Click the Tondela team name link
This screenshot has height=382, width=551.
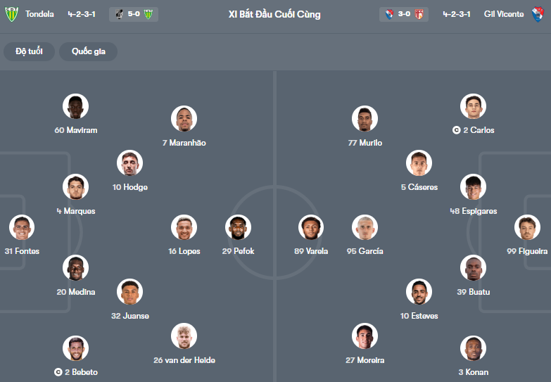[x=39, y=14]
